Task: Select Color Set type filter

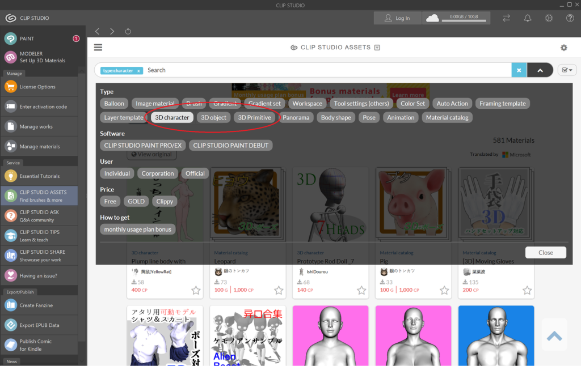Action: click(x=413, y=104)
